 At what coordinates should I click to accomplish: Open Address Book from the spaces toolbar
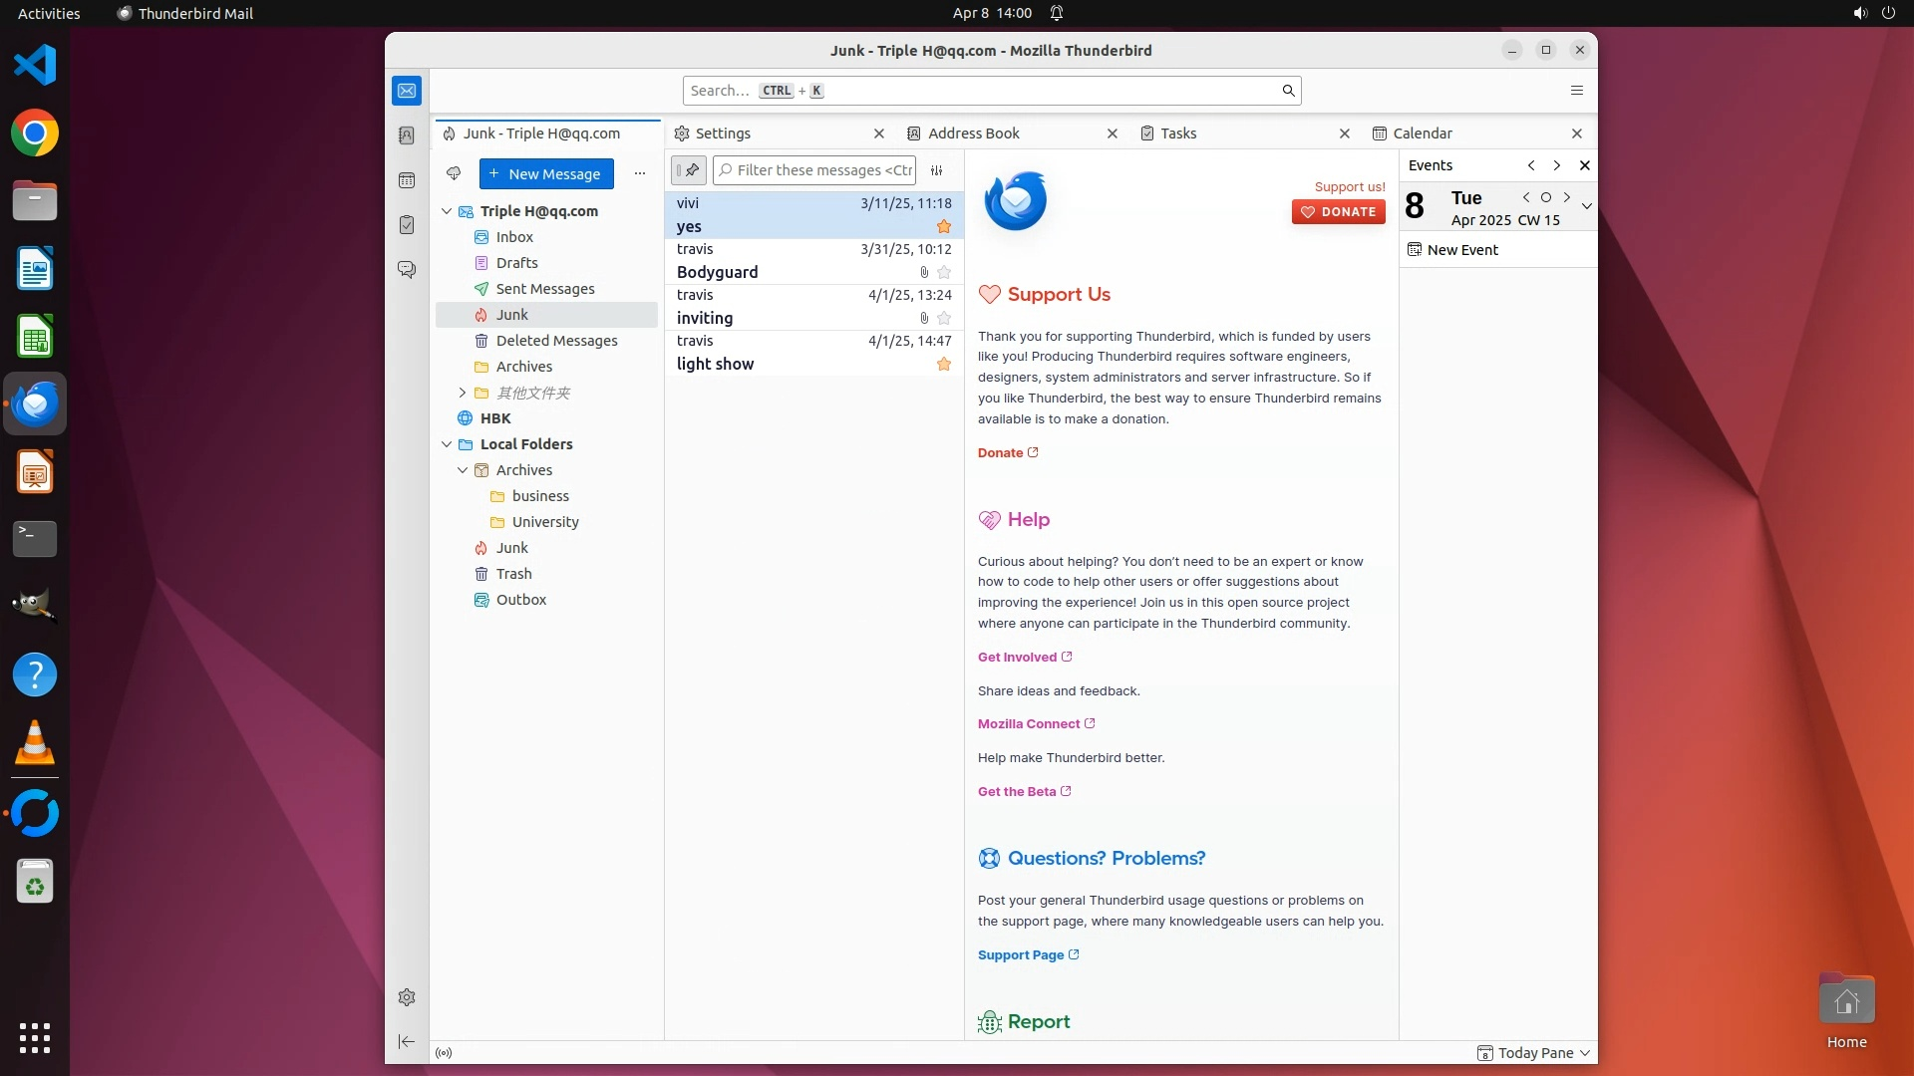pyautogui.click(x=407, y=135)
